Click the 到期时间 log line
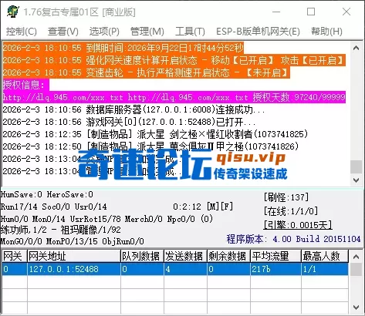The image size is (365, 316). 123,48
